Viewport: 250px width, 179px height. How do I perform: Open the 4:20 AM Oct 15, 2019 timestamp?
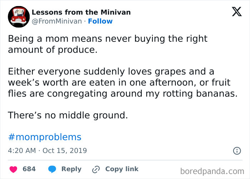47,150
